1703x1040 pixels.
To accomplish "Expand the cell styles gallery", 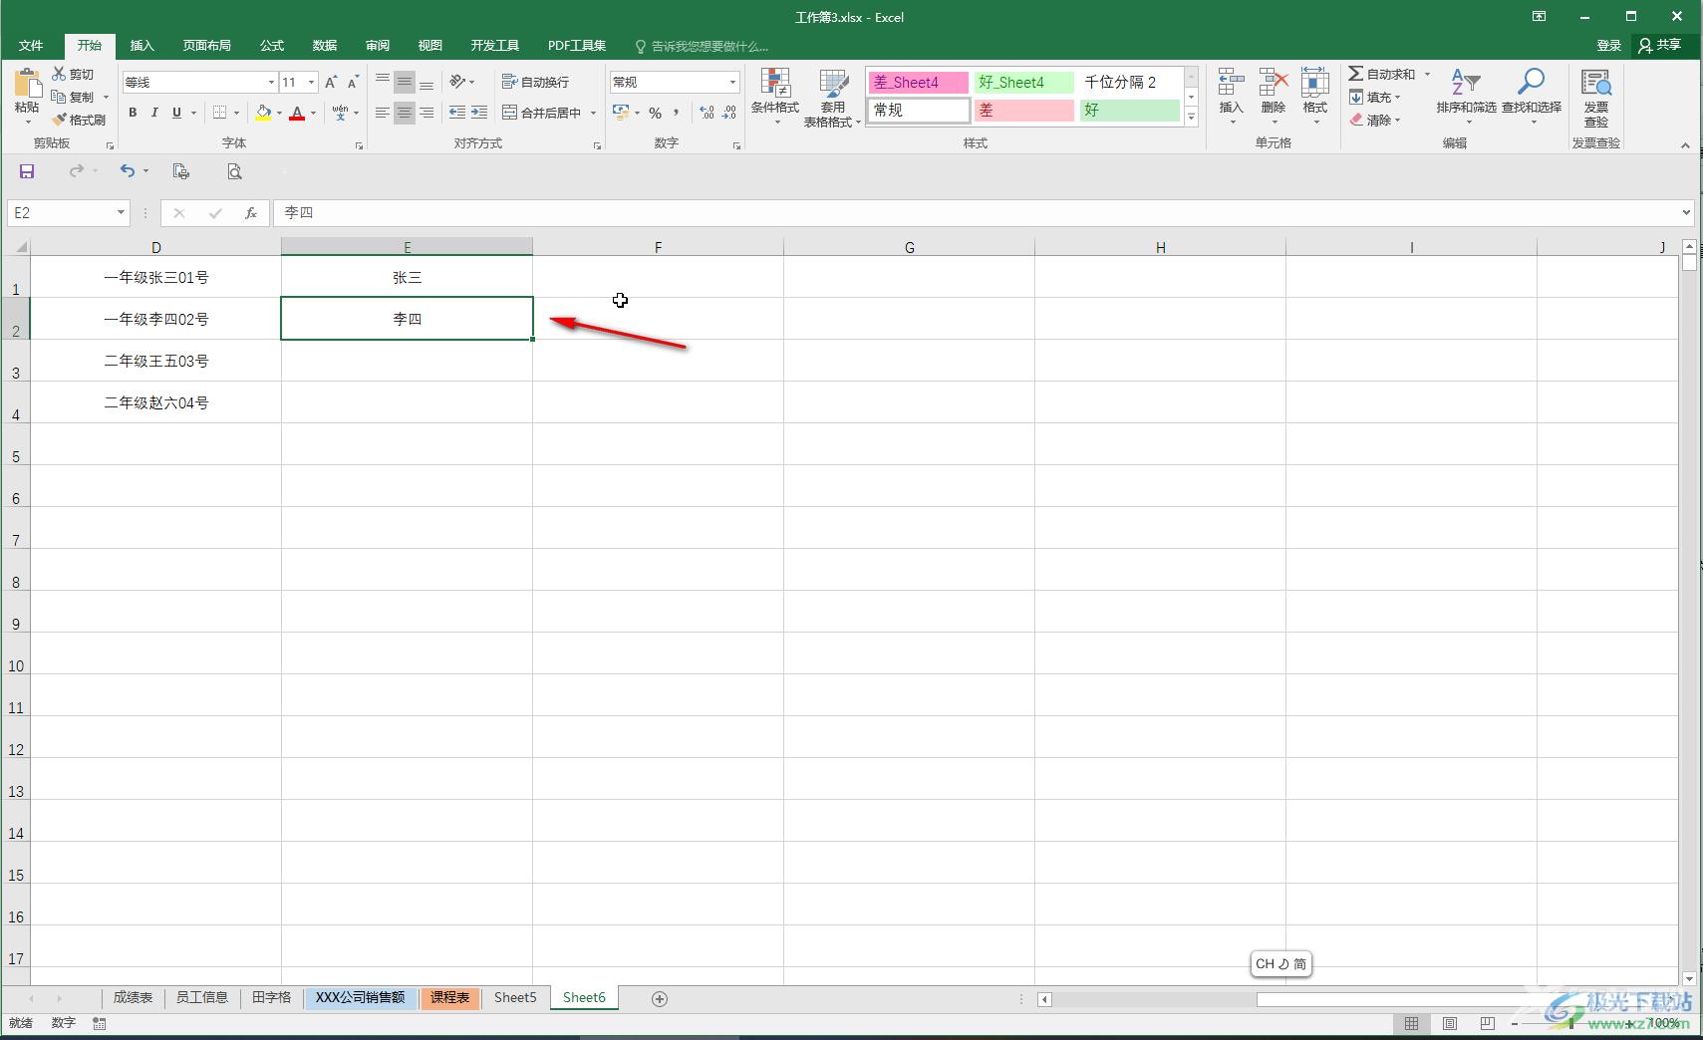I will point(1192,117).
